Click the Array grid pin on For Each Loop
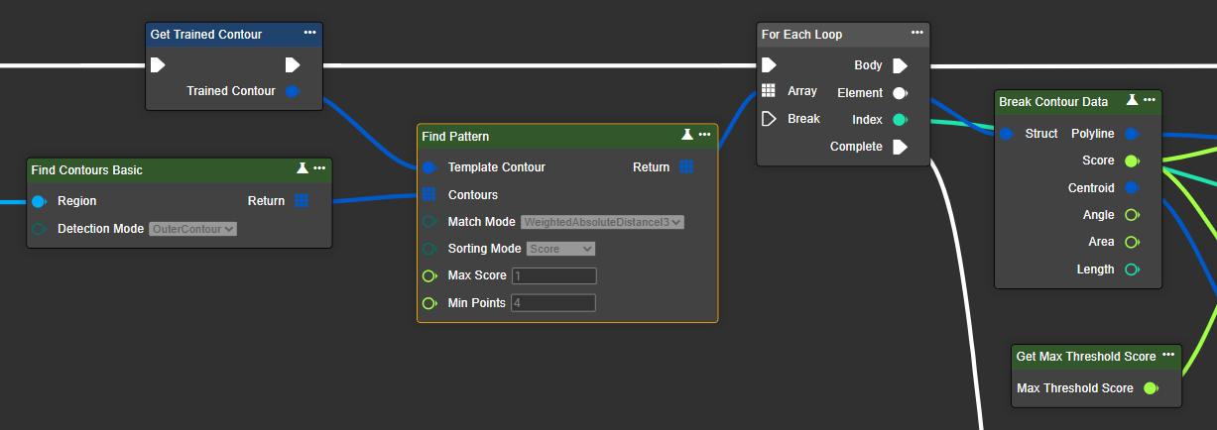The height and width of the screenshot is (430, 1217). pyautogui.click(x=769, y=91)
